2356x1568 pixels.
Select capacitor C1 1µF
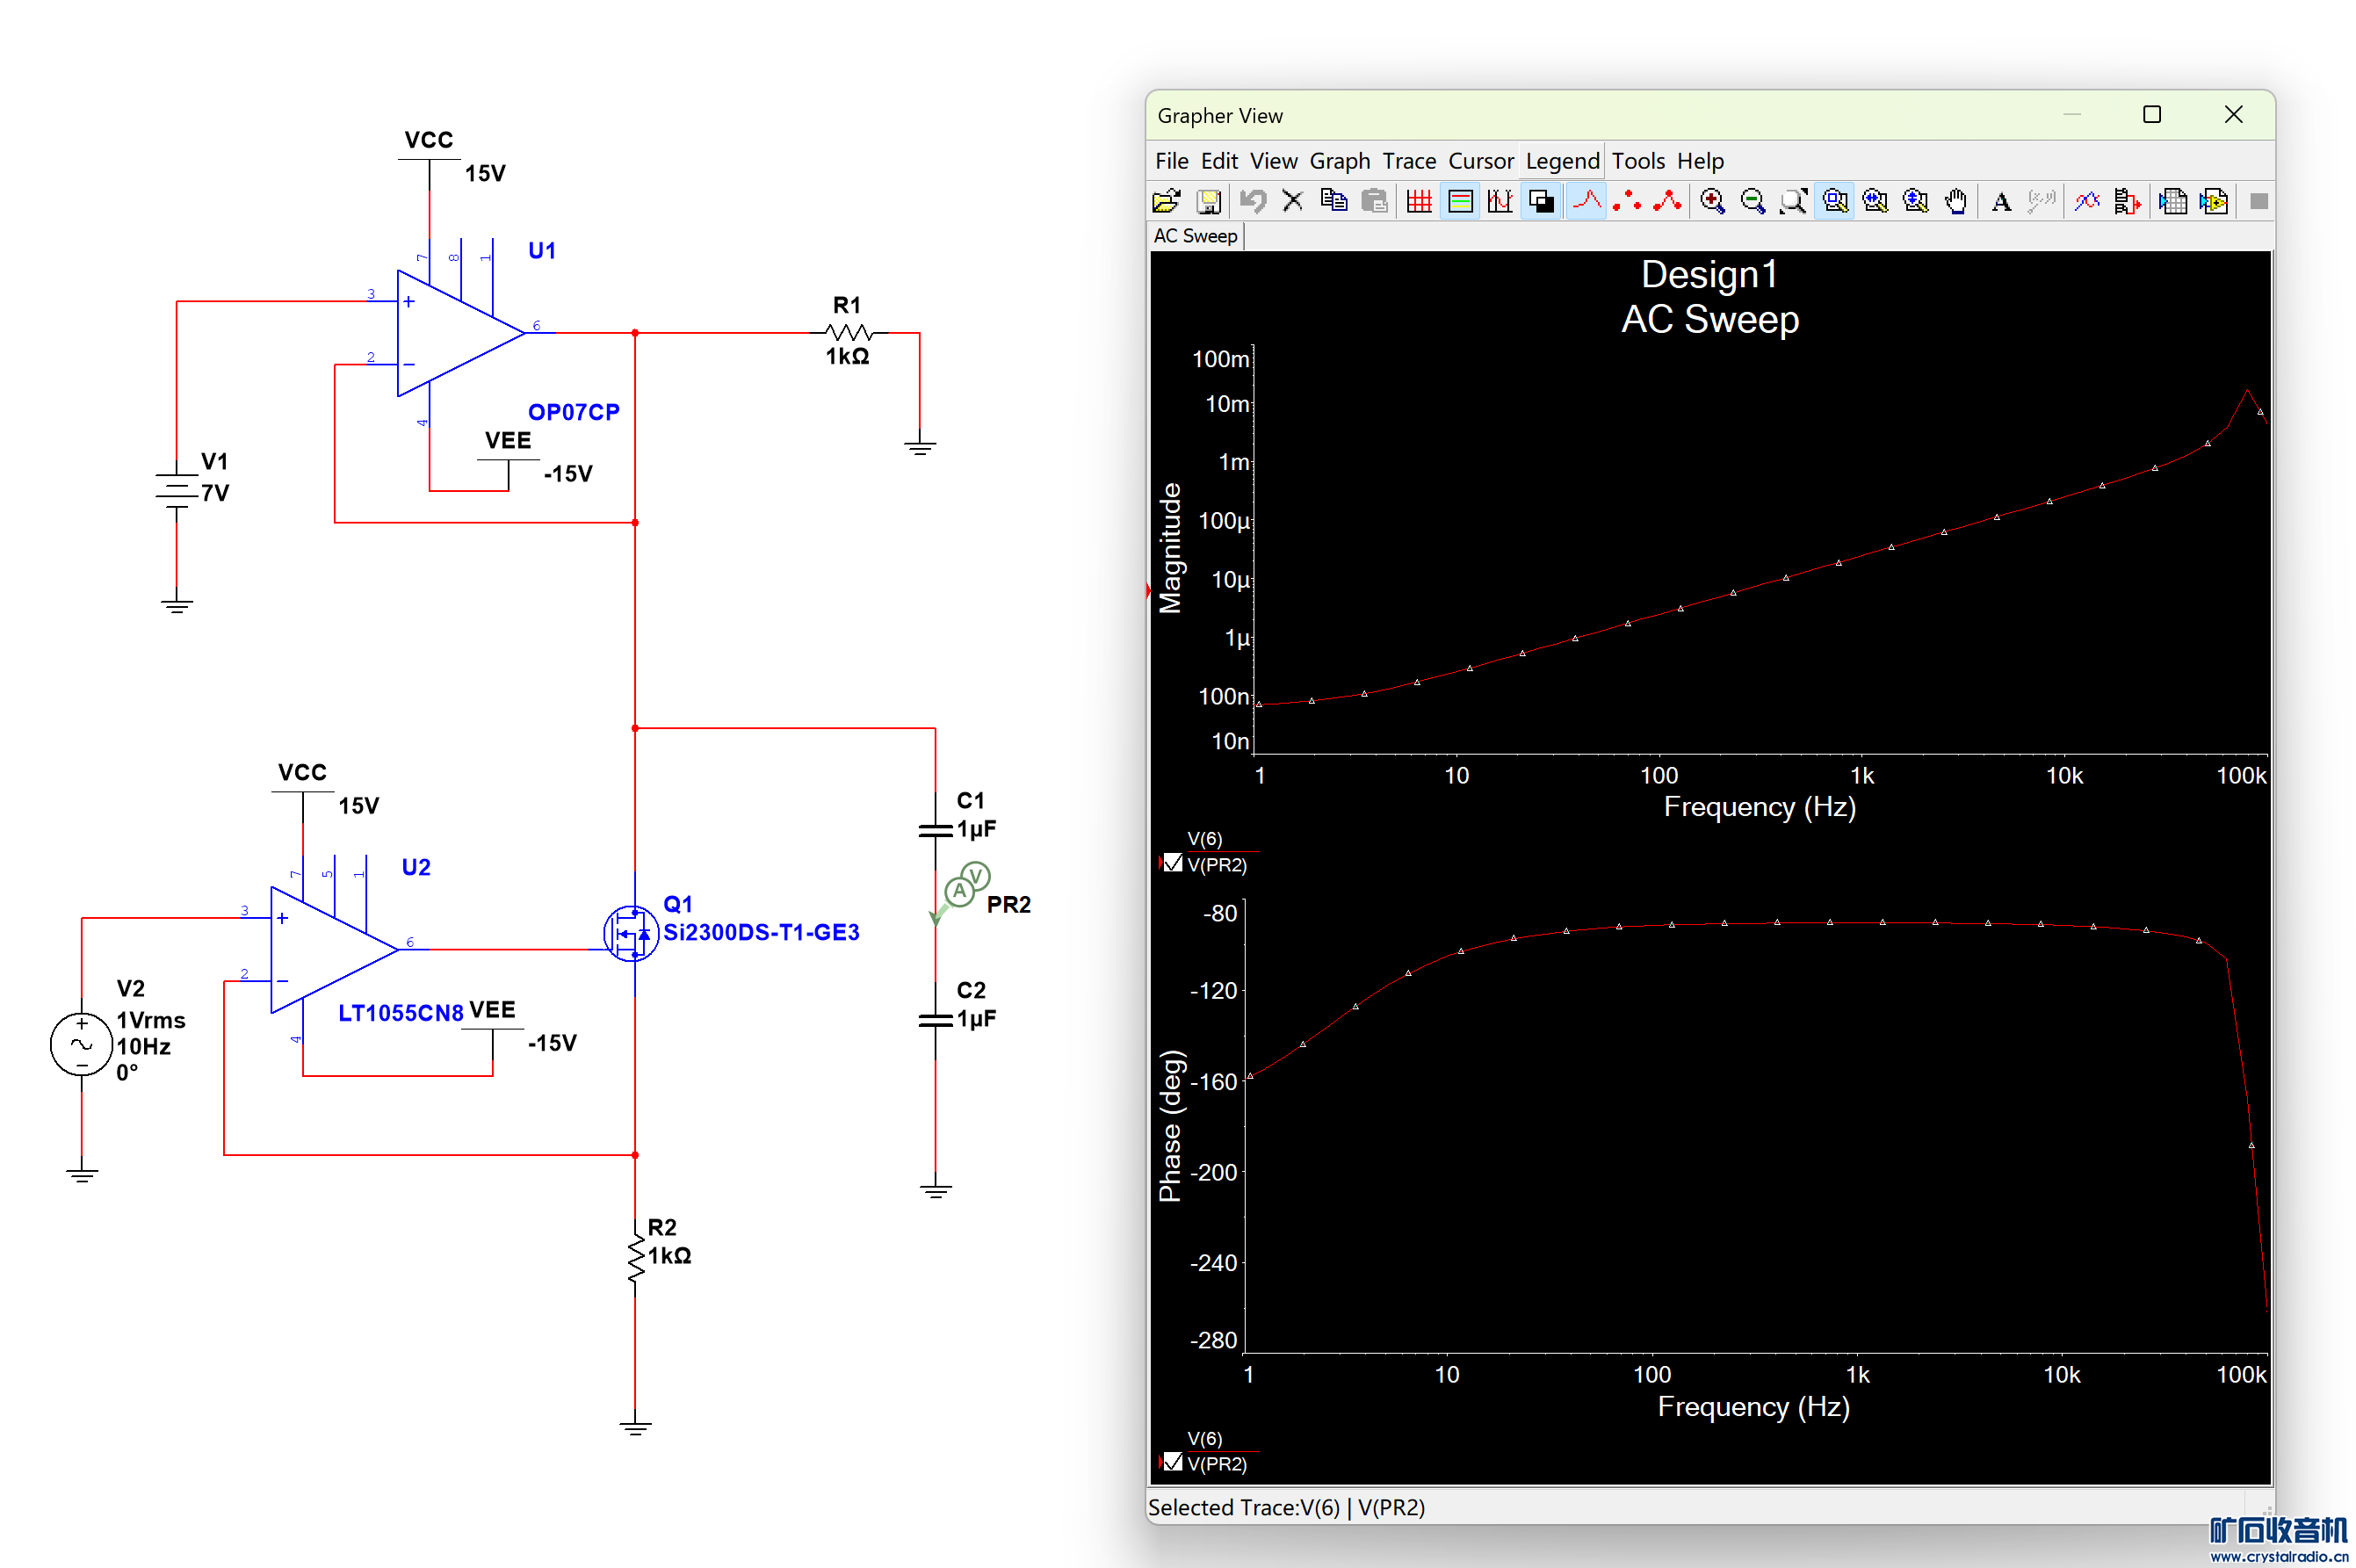pyautogui.click(x=936, y=830)
